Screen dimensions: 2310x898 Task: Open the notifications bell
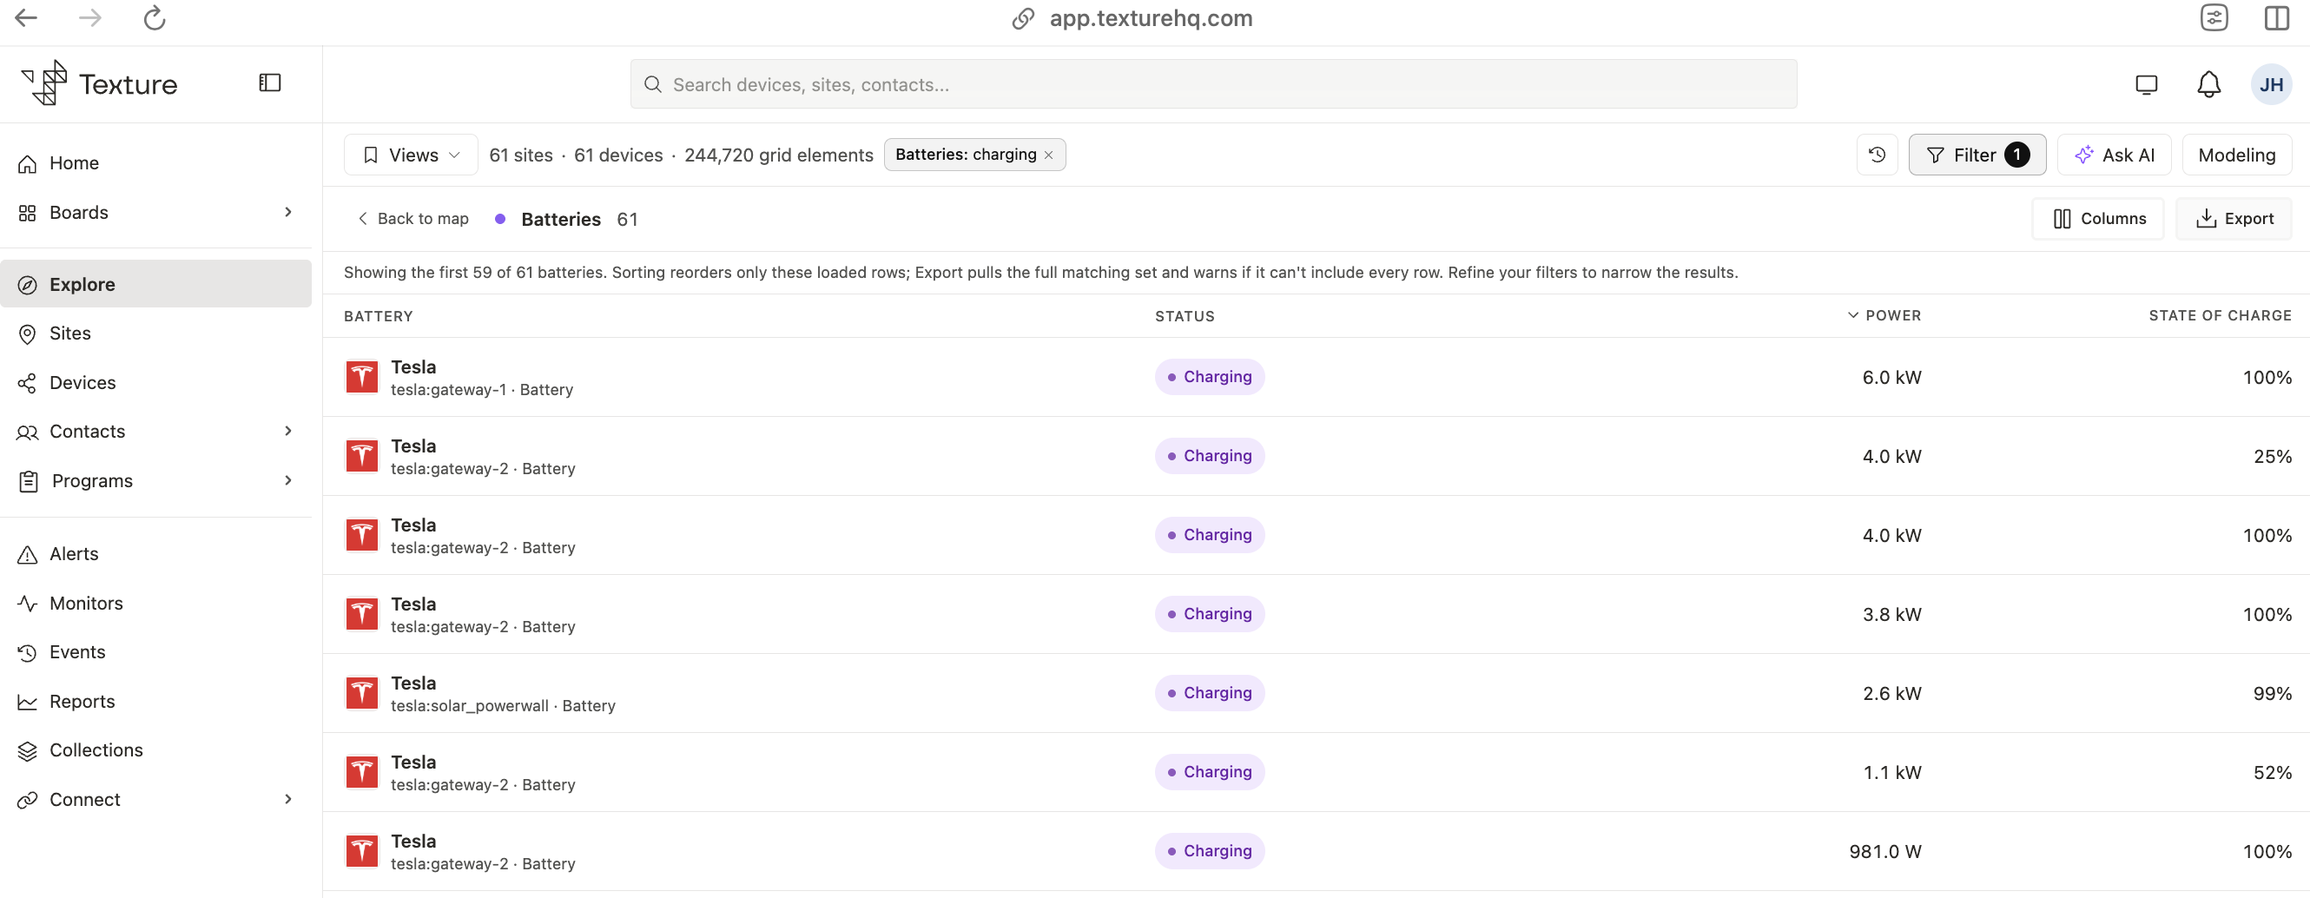click(x=2208, y=84)
